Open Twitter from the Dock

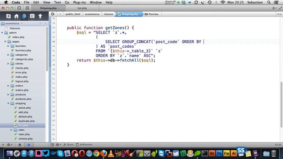click(46, 153)
